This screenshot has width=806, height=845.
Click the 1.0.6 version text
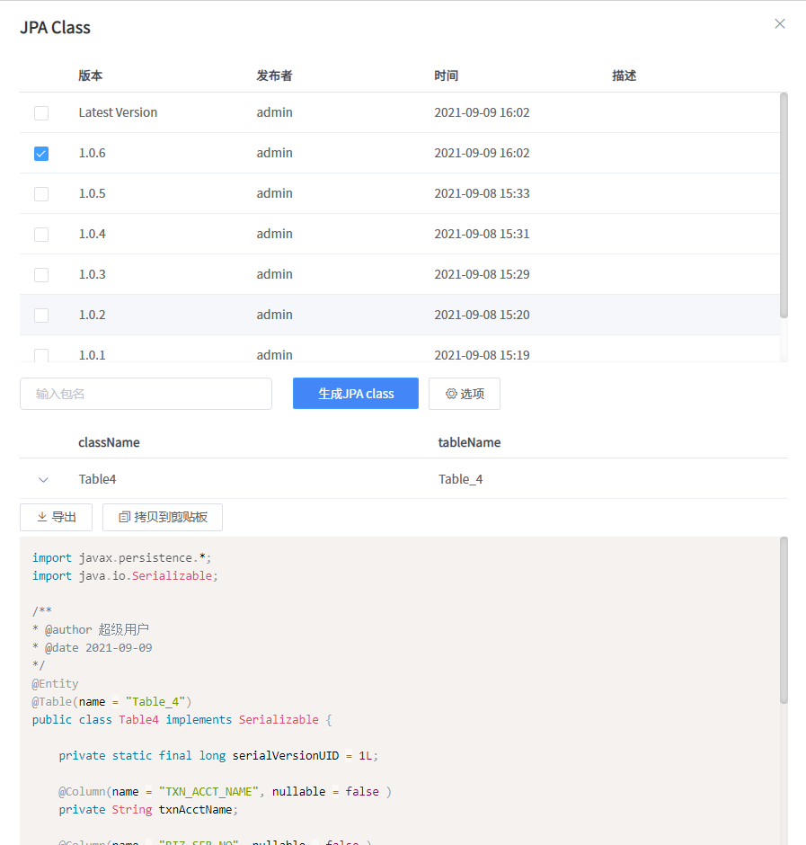pos(93,153)
